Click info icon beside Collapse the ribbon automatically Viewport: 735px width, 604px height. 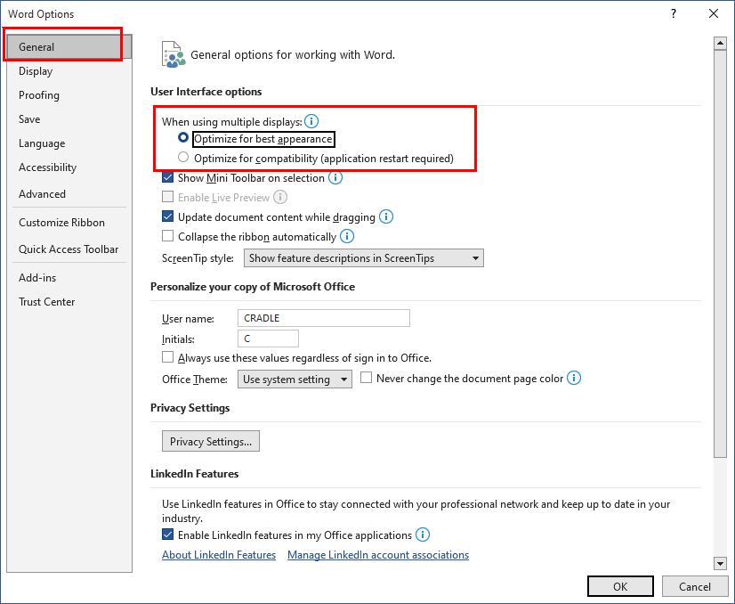(x=347, y=236)
